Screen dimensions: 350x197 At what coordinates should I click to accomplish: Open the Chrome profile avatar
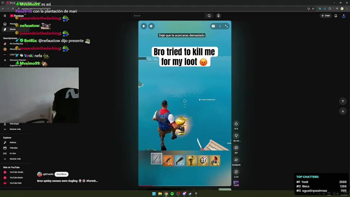click(x=342, y=8)
